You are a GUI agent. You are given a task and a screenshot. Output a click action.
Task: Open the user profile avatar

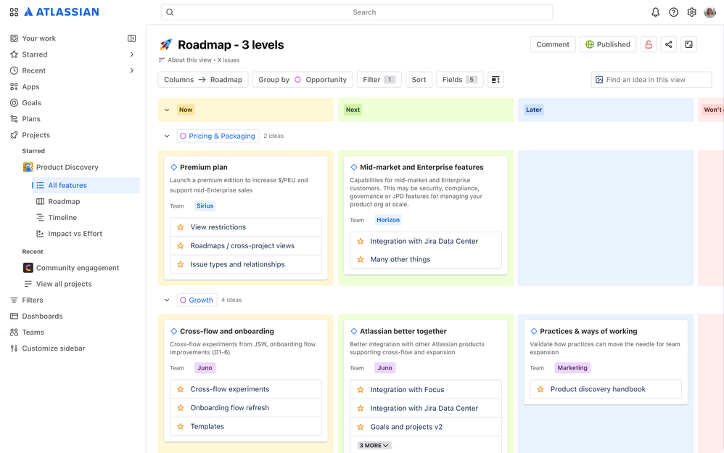coord(709,12)
